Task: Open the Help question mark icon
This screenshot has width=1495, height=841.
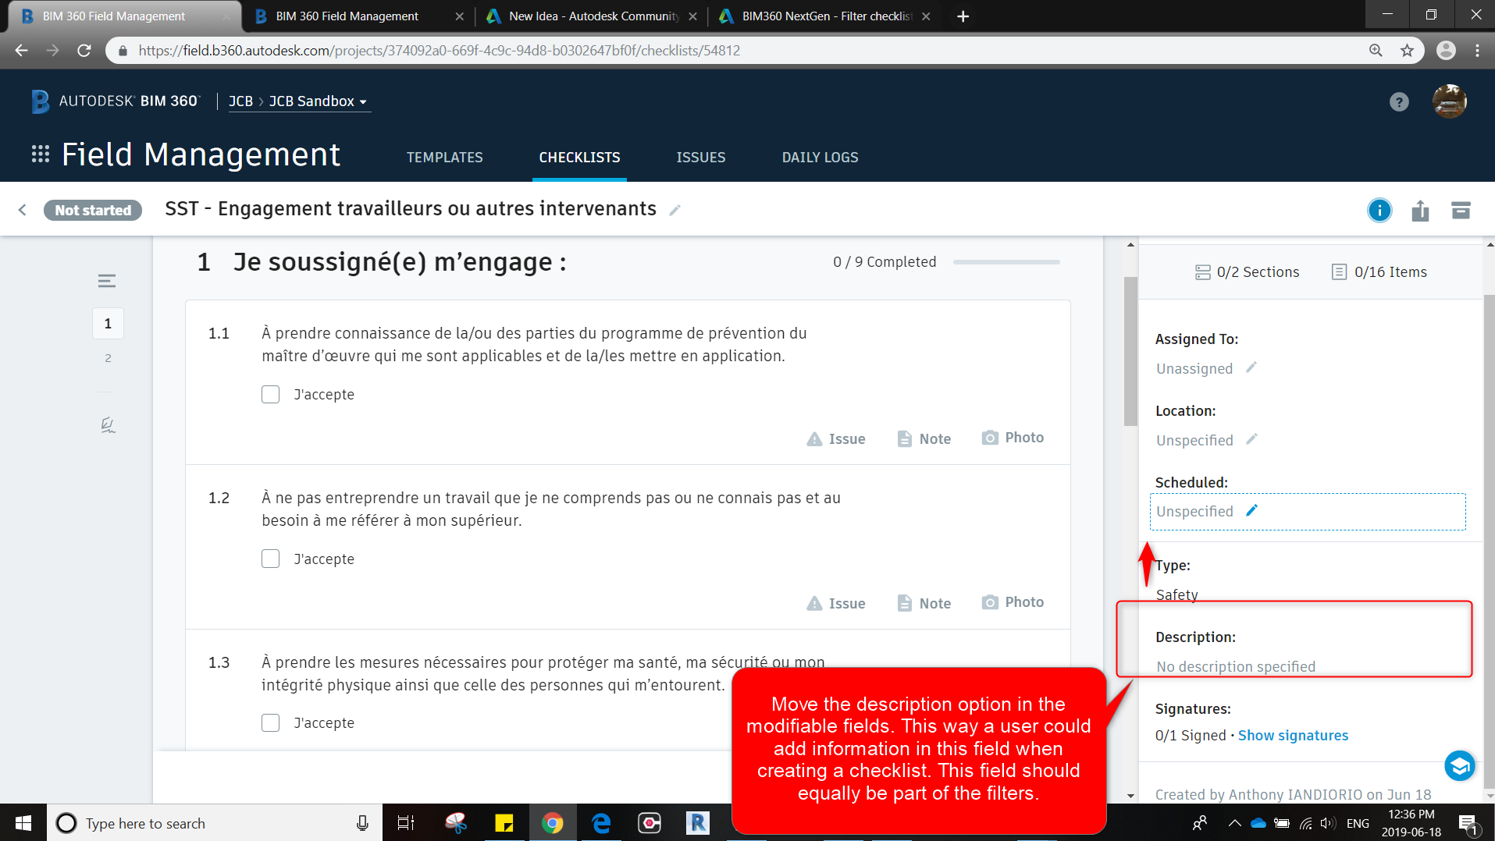Action: (x=1399, y=101)
